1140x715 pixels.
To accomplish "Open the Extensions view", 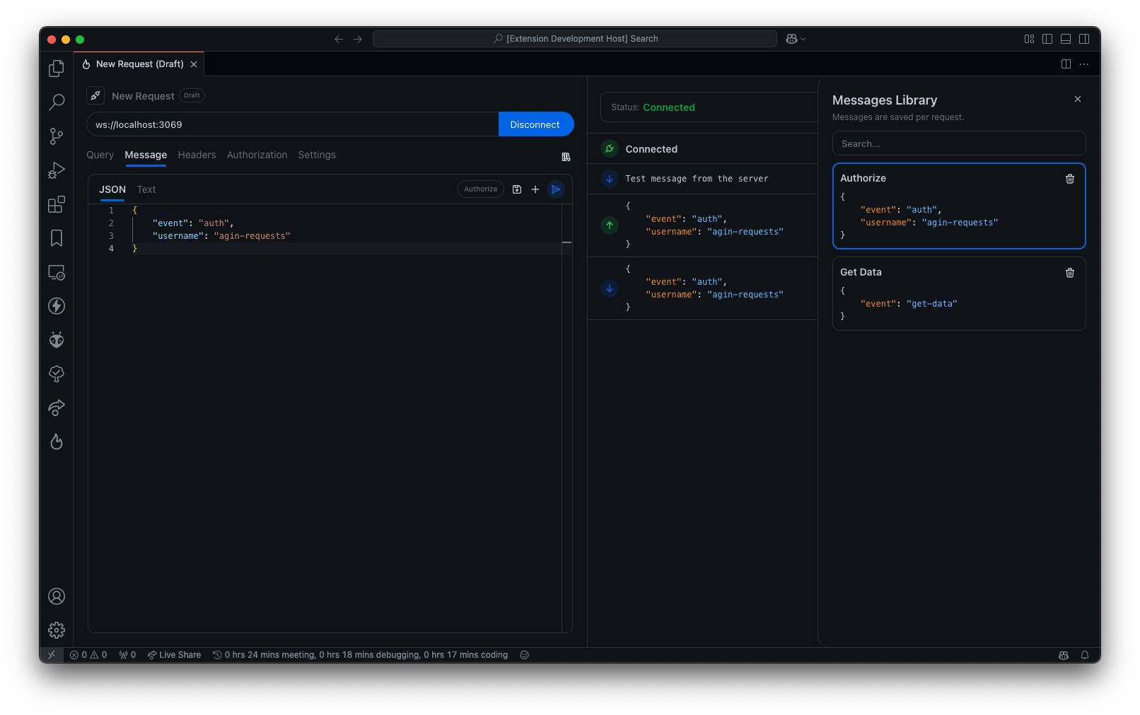I will pyautogui.click(x=57, y=204).
